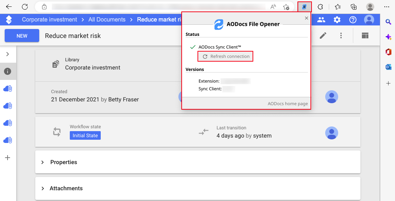Image resolution: width=395 pixels, height=201 pixels.
Task: Open the AODocs user account avatar
Action: click(x=369, y=20)
